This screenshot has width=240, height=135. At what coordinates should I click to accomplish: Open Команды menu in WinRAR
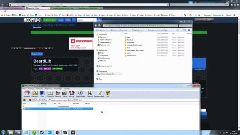tap(31, 89)
